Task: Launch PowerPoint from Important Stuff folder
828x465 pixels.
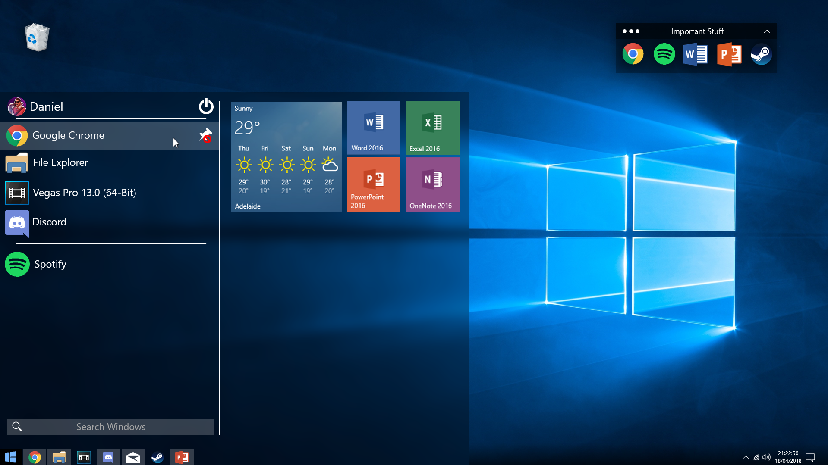Action: 729,54
